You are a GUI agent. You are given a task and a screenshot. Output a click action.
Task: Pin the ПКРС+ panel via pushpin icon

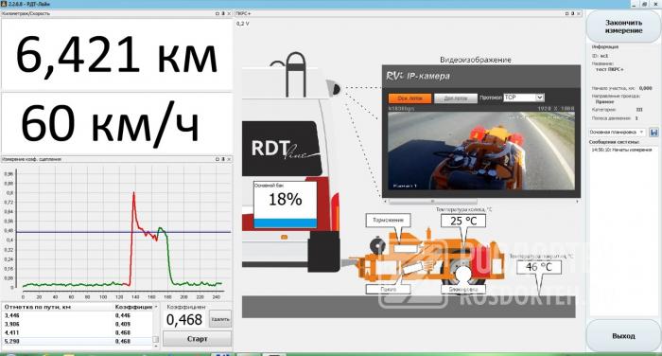(x=573, y=13)
